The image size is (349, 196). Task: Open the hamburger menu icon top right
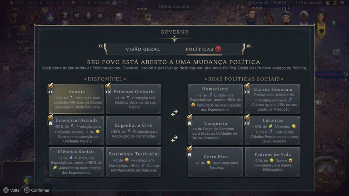342,3
